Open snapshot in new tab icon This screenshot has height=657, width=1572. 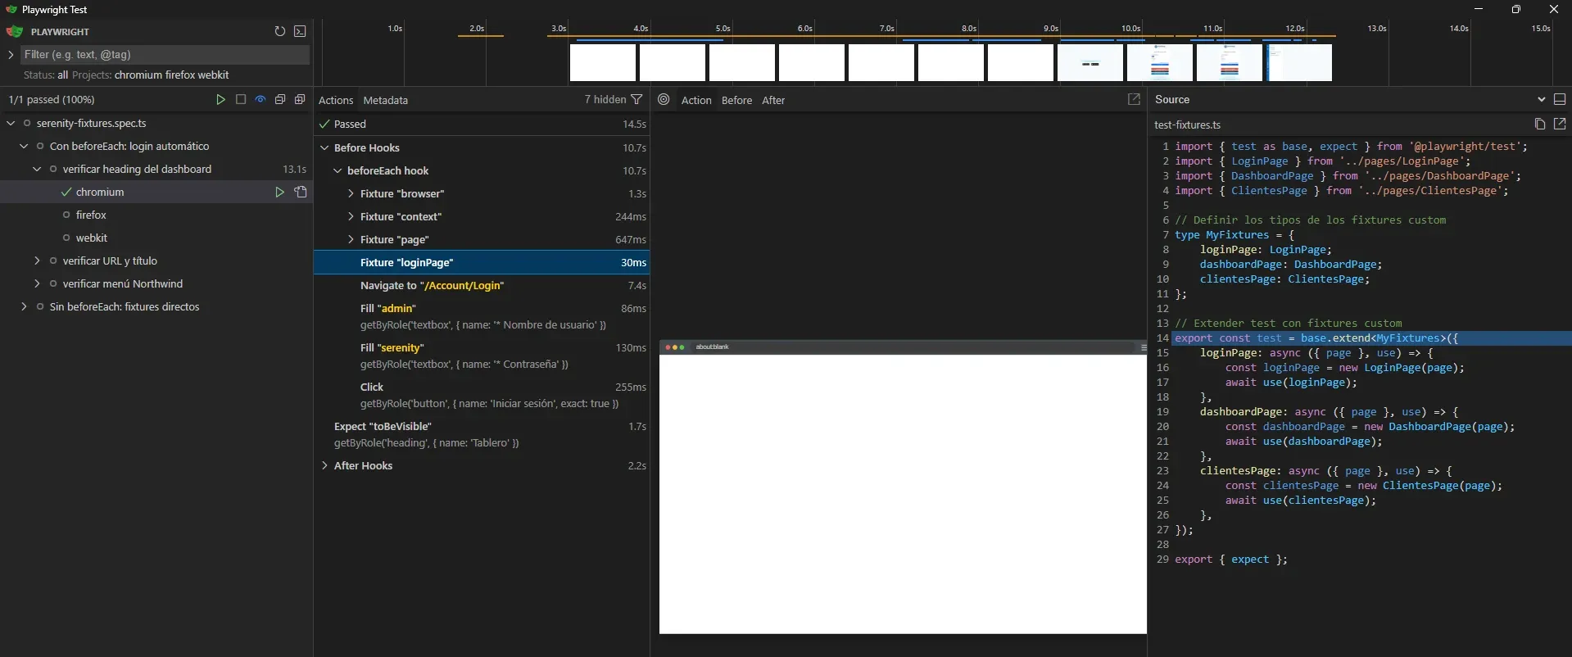pos(1134,99)
